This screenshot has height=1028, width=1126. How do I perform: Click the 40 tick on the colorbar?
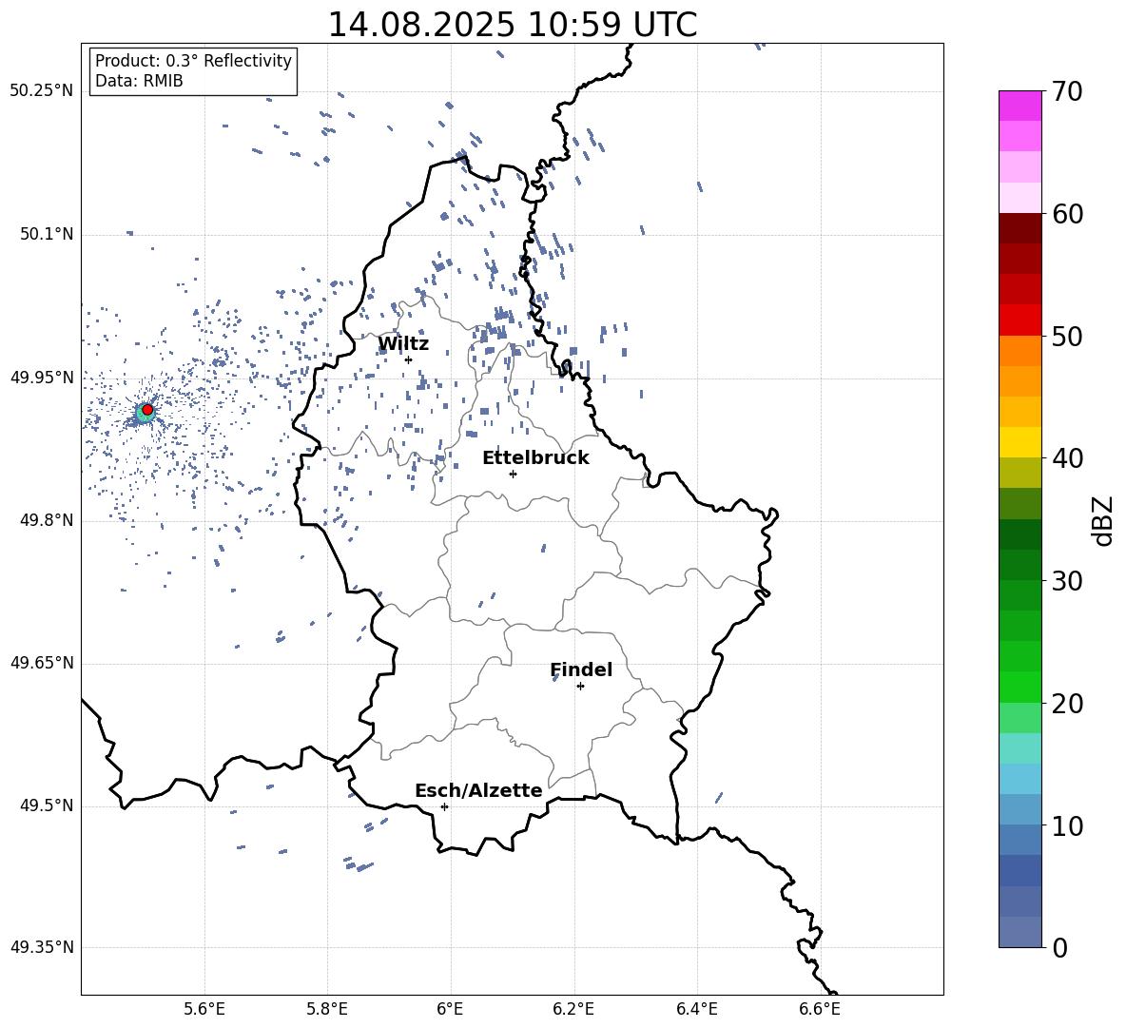(1067, 458)
